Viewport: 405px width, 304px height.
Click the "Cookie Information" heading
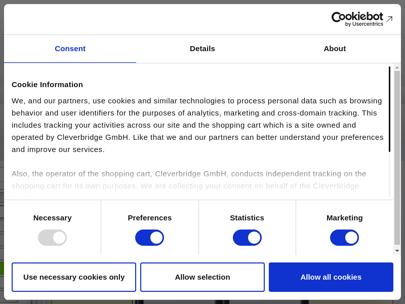point(47,85)
